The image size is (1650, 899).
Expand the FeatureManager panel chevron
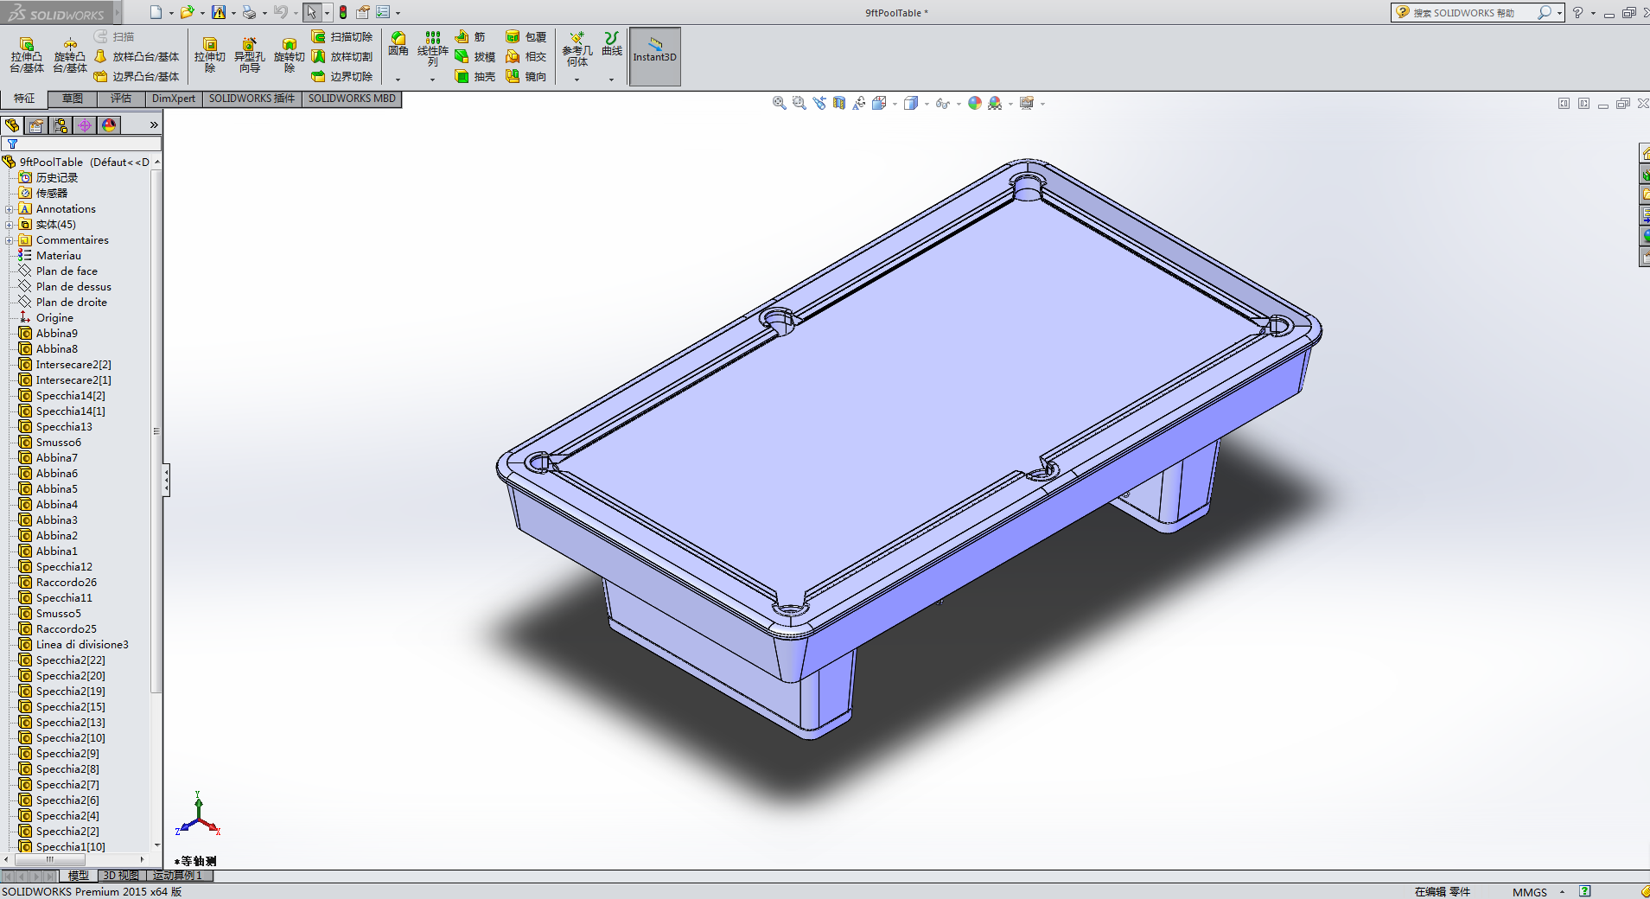coord(154,125)
